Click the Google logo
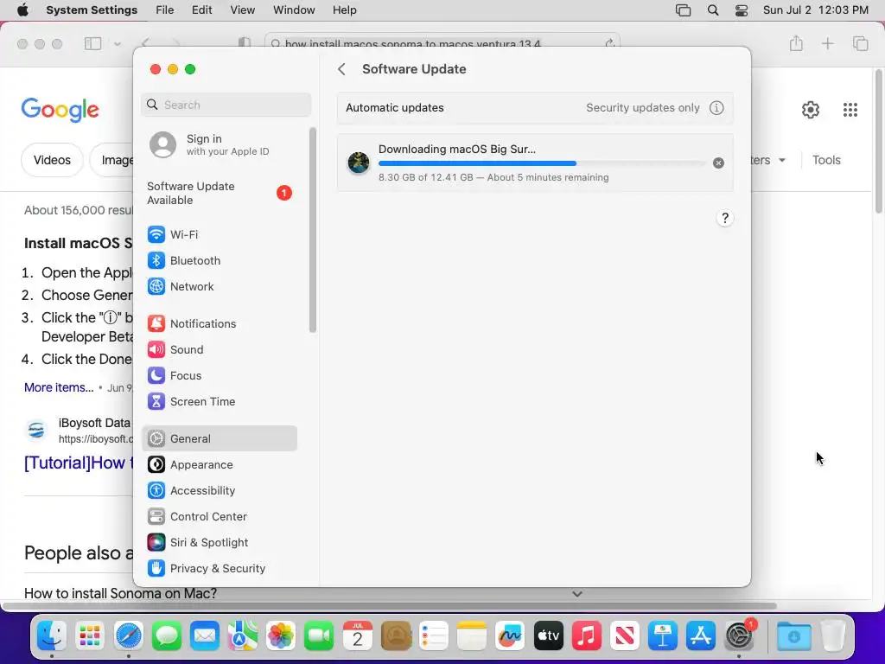885x664 pixels. pos(60,110)
